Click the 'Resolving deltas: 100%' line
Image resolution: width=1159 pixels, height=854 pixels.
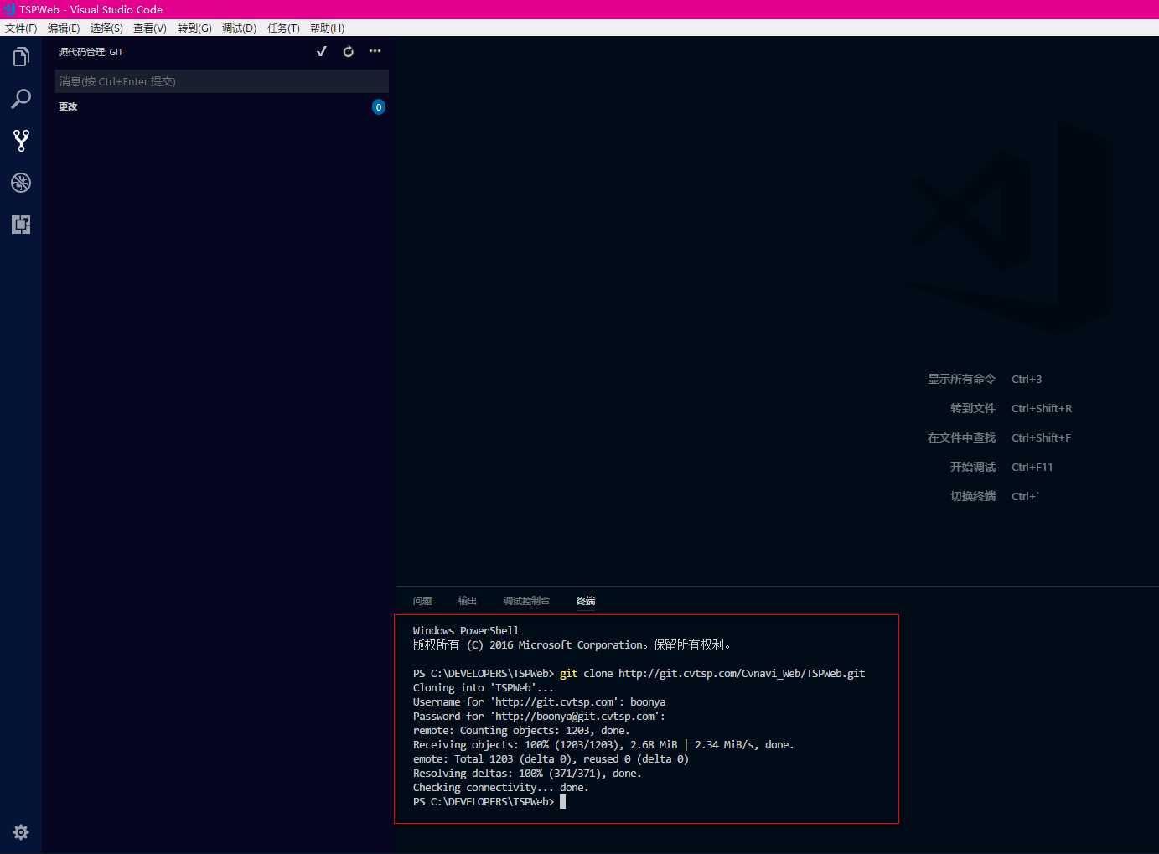tap(527, 774)
